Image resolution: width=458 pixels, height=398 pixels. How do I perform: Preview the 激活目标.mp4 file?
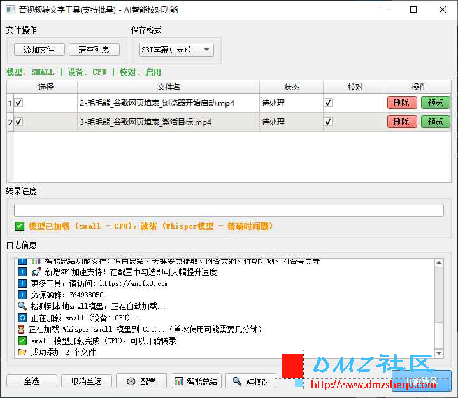click(x=435, y=122)
